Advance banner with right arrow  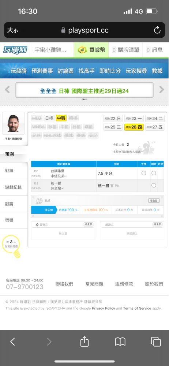pyautogui.click(x=162, y=89)
